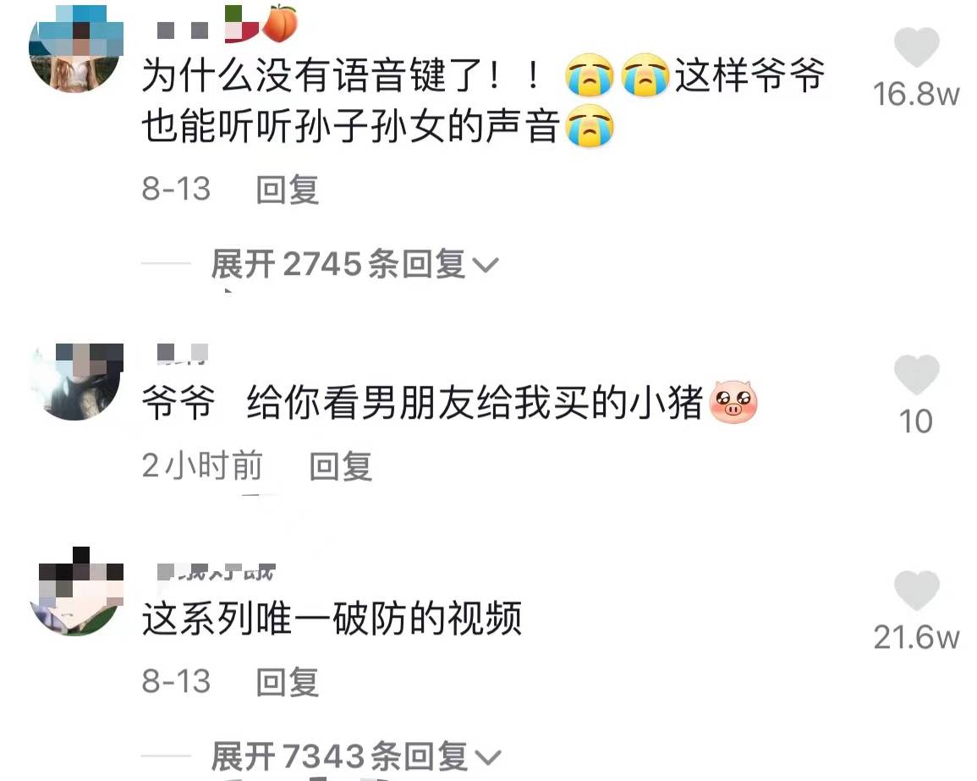Tap the peach emoji in first username

coord(280,25)
